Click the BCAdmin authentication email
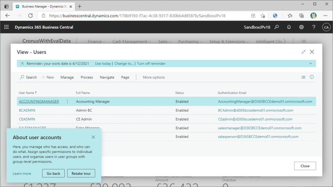The image size is (333, 187). tap(256, 110)
